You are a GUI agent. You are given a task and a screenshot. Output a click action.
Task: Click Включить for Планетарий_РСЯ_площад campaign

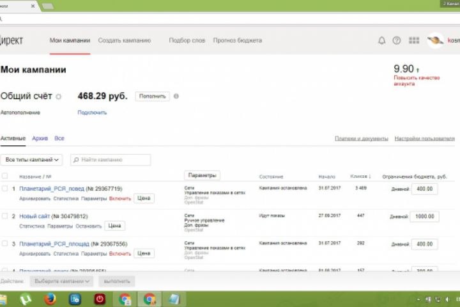pyautogui.click(x=120, y=254)
